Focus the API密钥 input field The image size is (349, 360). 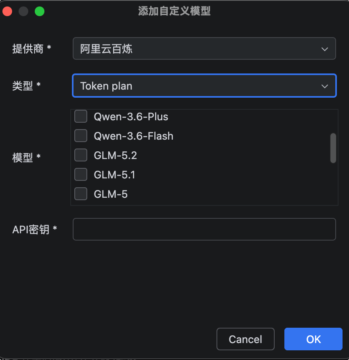click(x=204, y=229)
